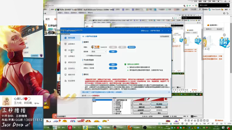Open the OBS 帮助(H) menu

[90, 13]
